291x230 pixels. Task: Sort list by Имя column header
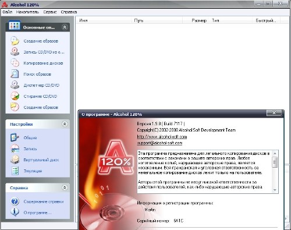tap(104, 20)
